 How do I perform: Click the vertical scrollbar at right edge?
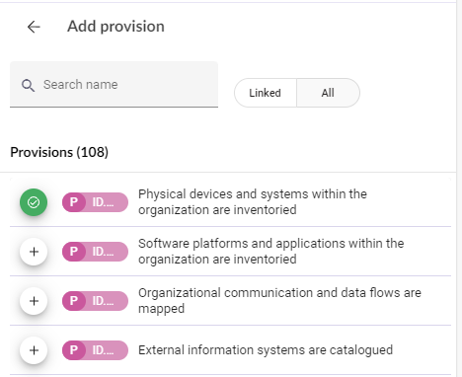pos(459,188)
